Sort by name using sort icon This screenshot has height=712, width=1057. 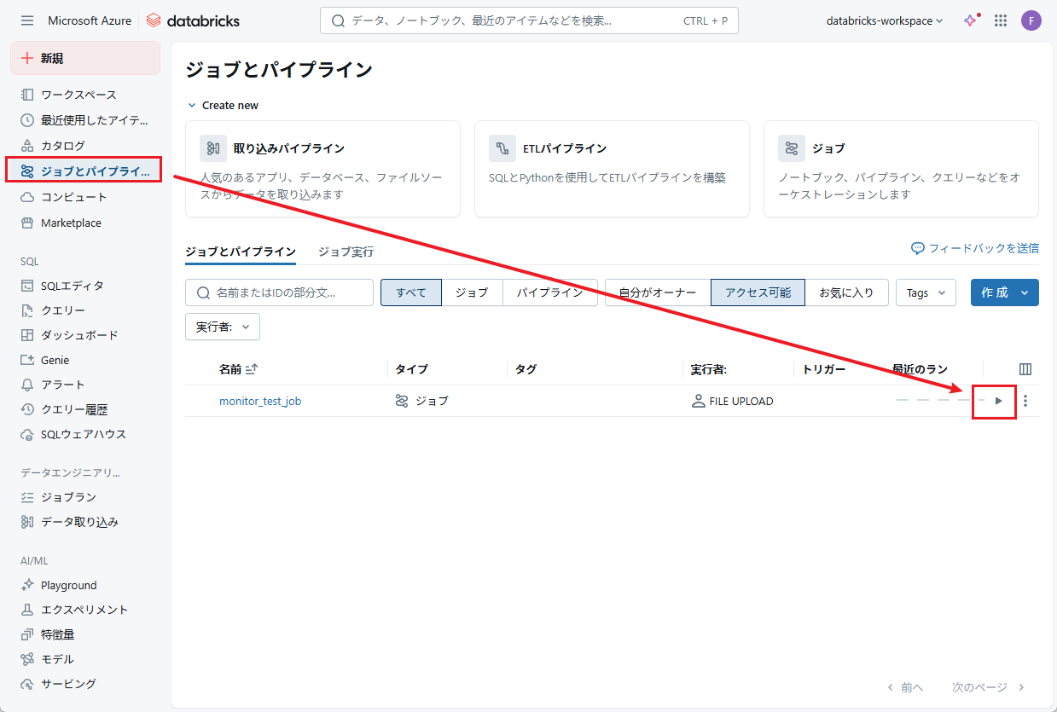click(252, 369)
